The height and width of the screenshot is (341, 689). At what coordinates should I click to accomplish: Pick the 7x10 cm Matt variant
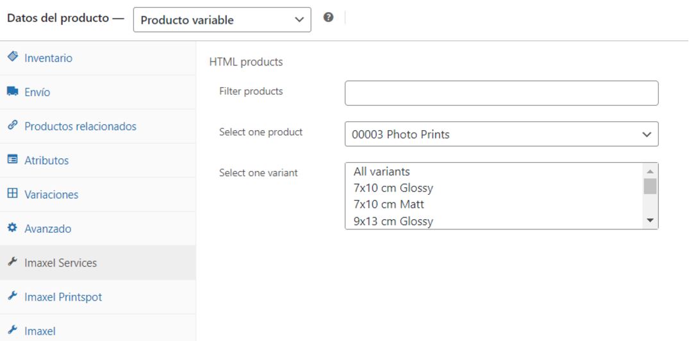[x=388, y=204]
